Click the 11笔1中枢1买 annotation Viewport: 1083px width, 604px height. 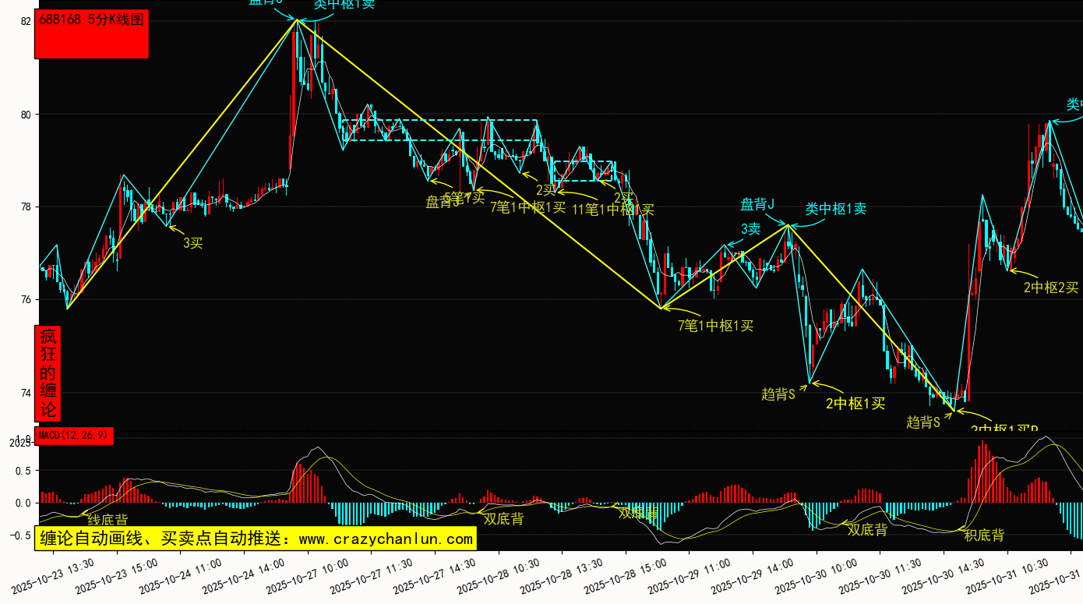[x=612, y=209]
